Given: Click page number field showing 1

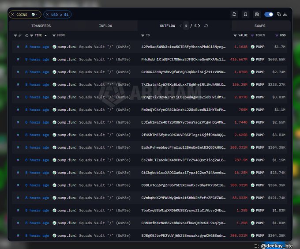Looking at the screenshot, I should tap(186, 26).
